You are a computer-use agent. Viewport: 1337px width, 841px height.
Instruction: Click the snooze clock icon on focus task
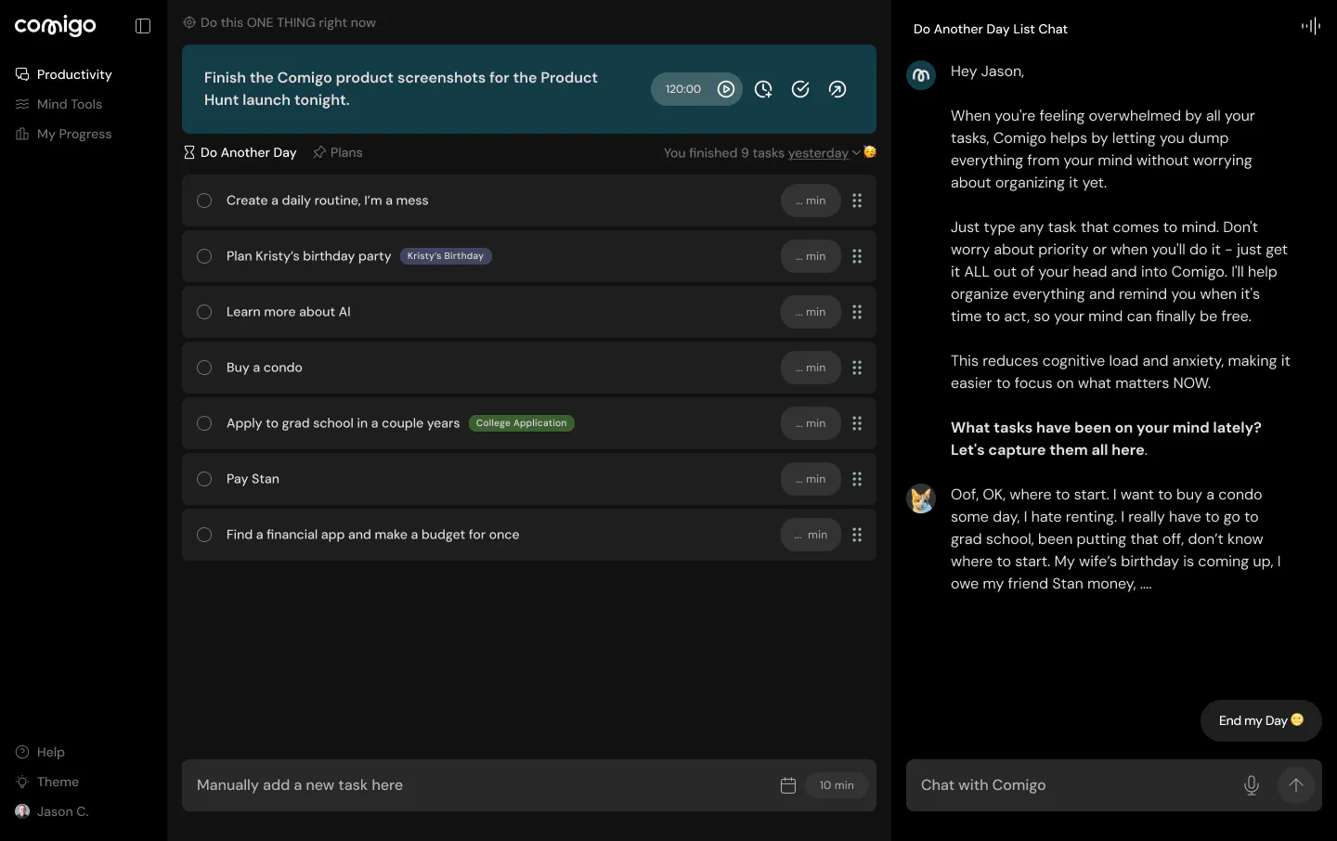pyautogui.click(x=763, y=89)
